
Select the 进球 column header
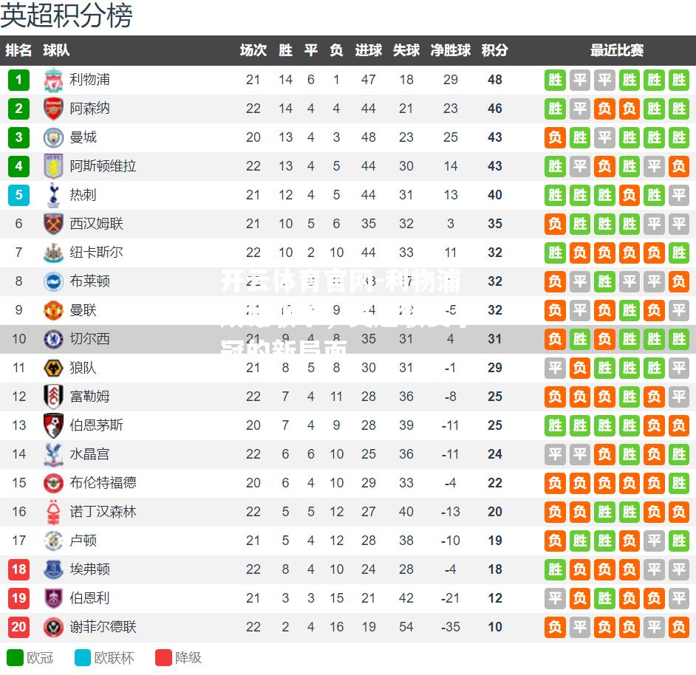[x=369, y=50]
